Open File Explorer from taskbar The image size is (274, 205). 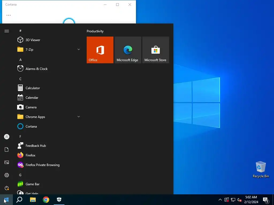tap(33, 200)
